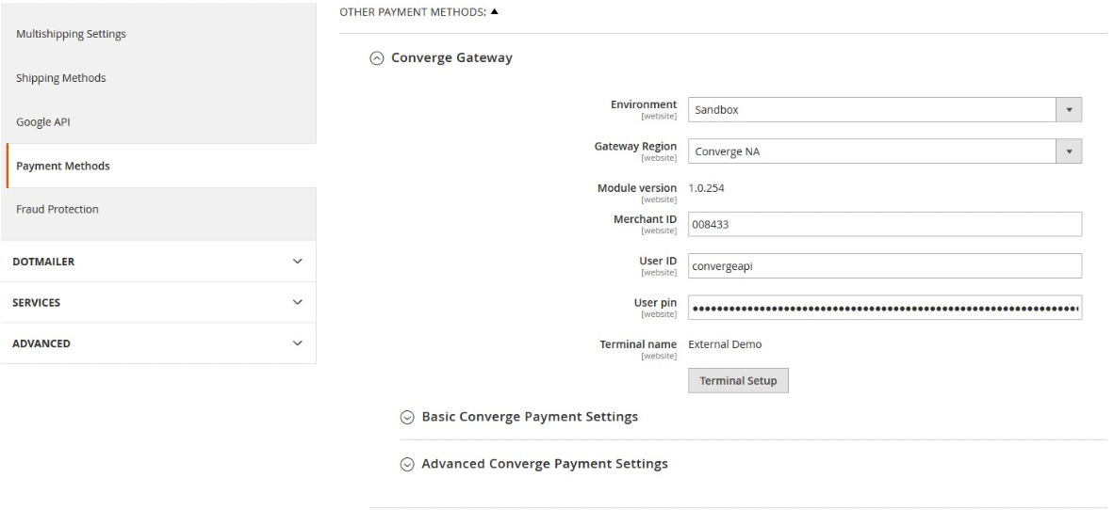Focus the User ID field
The width and height of the screenshot is (1114, 510).
coord(885,266)
